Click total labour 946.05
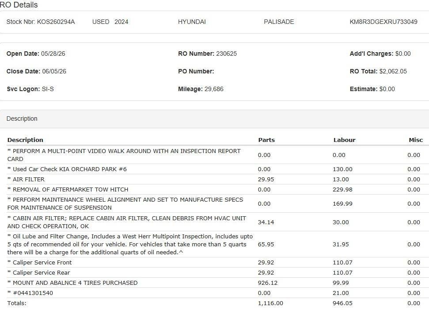 342,303
